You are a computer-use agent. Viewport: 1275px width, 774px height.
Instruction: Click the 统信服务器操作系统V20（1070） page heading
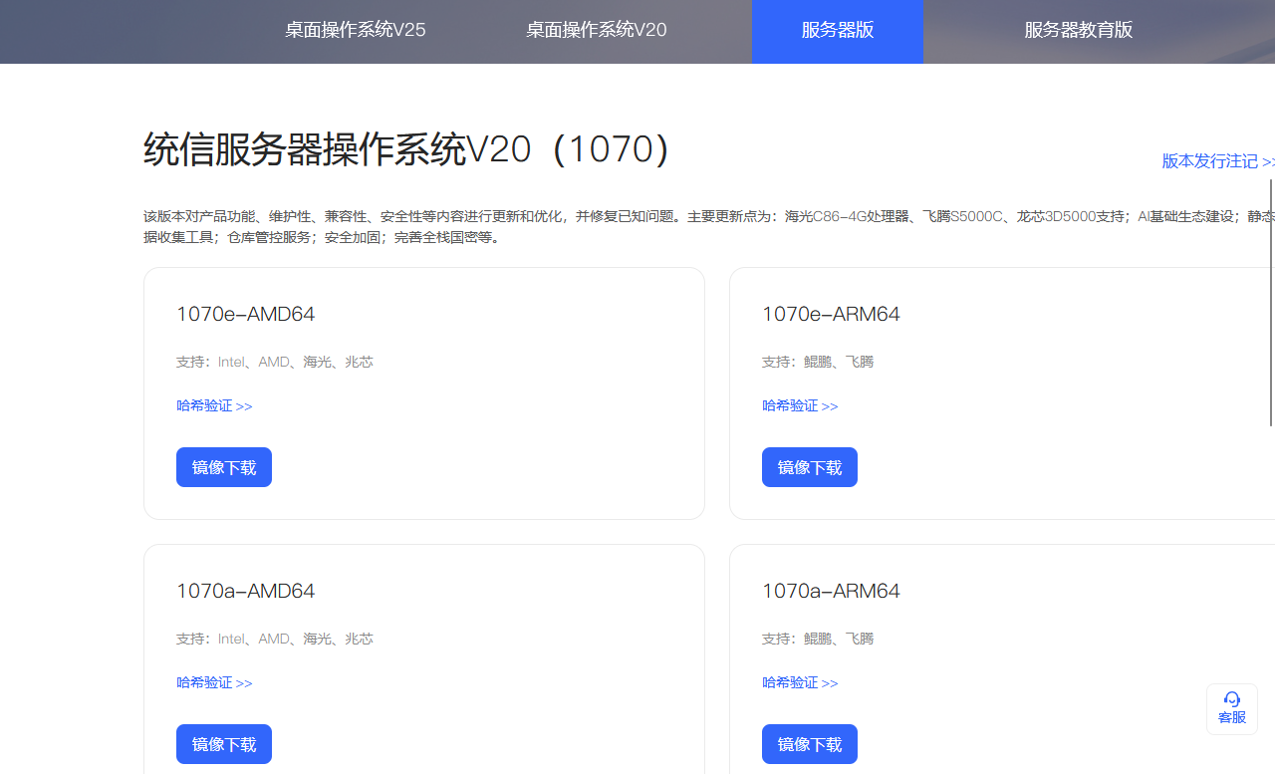coord(406,149)
